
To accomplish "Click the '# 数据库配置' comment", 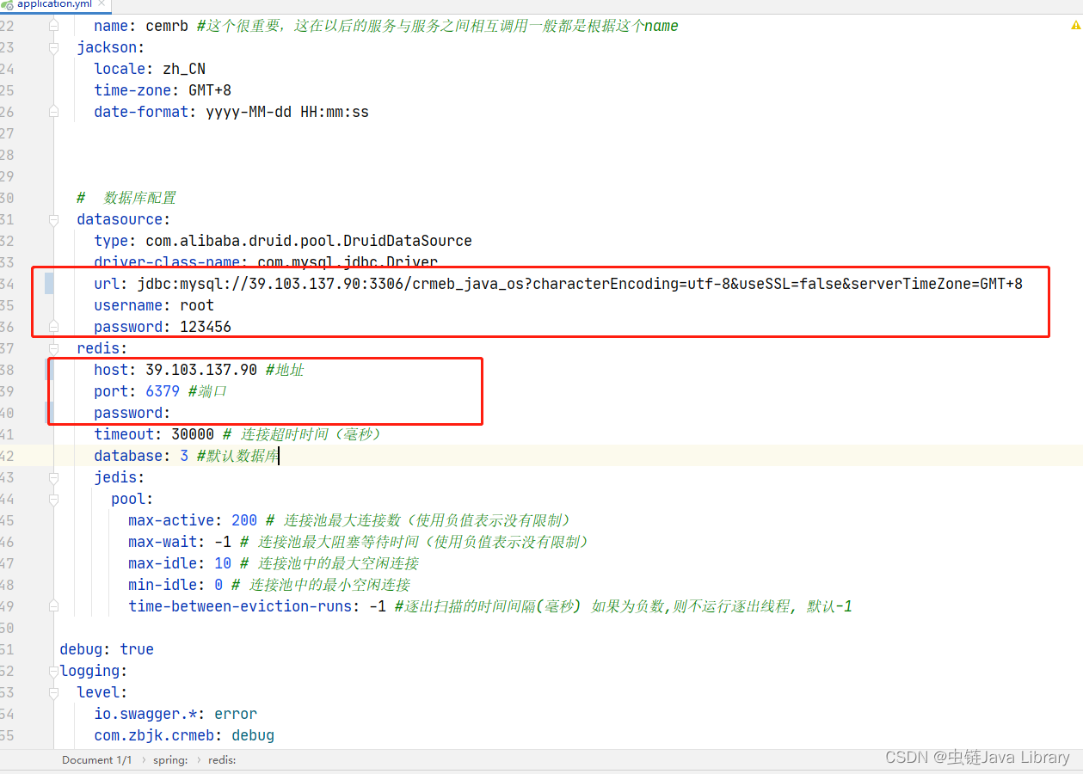I will click(126, 198).
